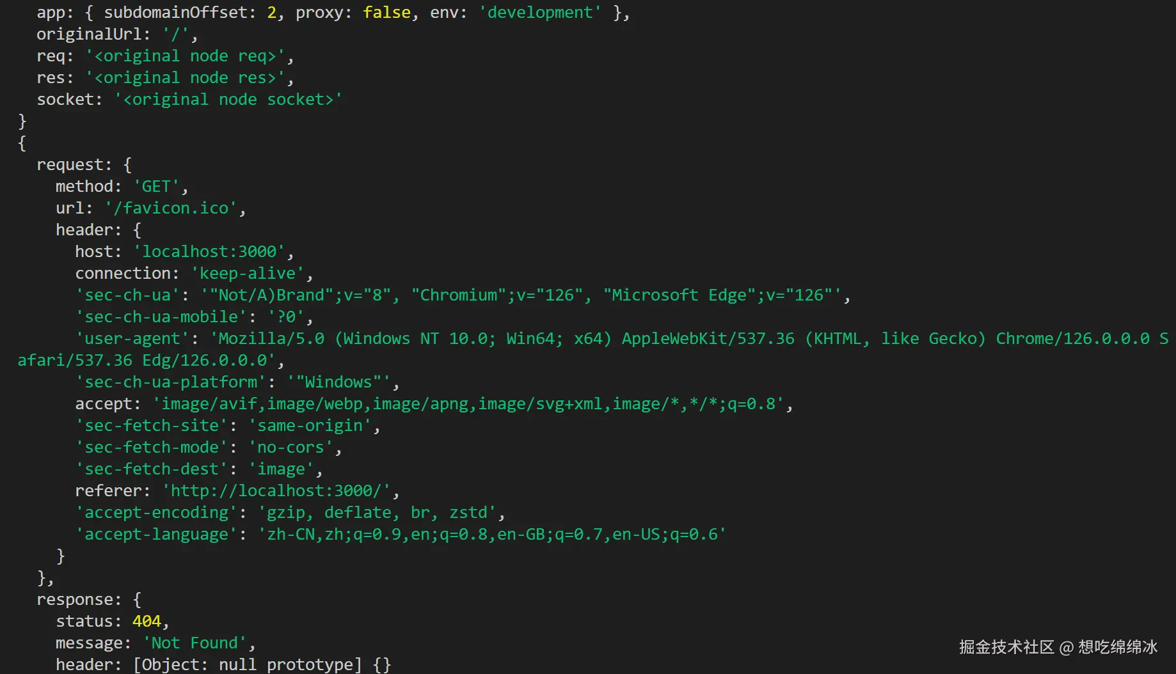The height and width of the screenshot is (674, 1176).
Task: Click the watermark text at bottom right
Action: (x=1058, y=647)
